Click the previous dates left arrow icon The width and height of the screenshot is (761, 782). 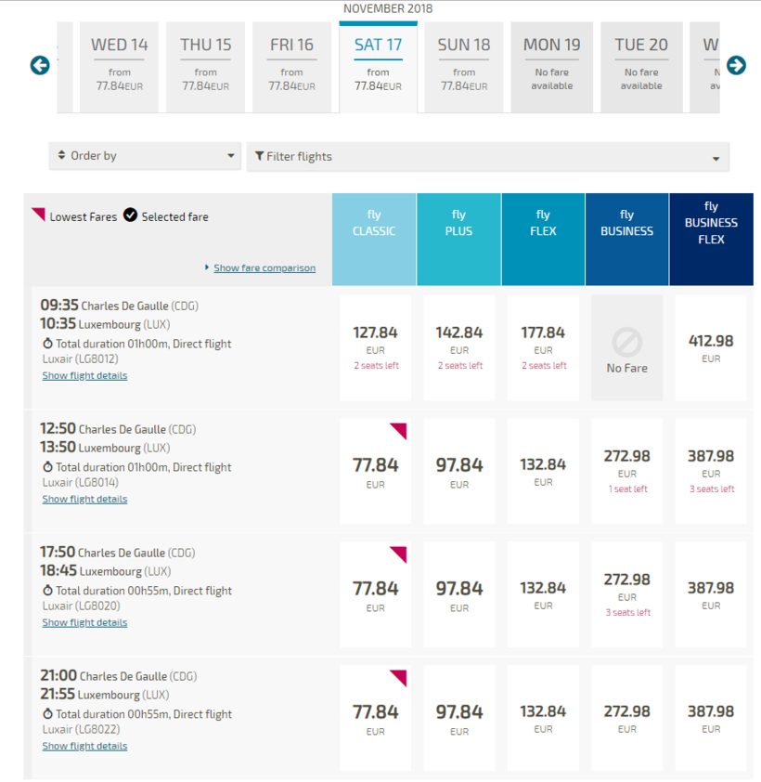click(40, 65)
